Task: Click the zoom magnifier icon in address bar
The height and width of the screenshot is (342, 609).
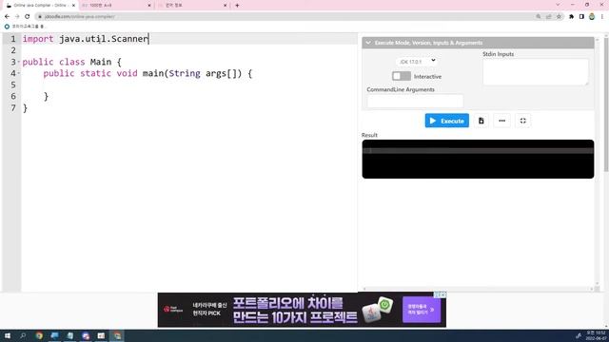Action: pyautogui.click(x=539, y=17)
